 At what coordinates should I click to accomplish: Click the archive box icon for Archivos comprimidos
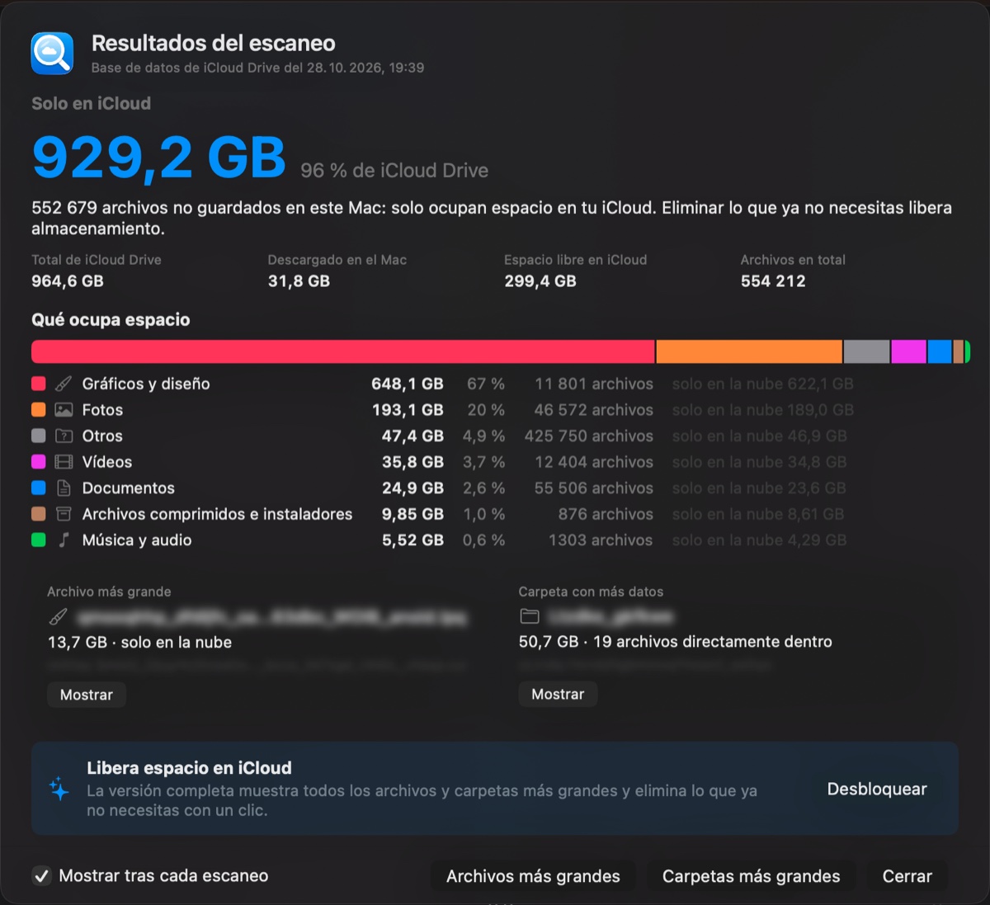coord(64,514)
